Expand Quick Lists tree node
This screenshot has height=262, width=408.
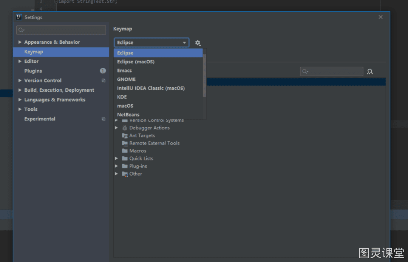[x=116, y=158]
